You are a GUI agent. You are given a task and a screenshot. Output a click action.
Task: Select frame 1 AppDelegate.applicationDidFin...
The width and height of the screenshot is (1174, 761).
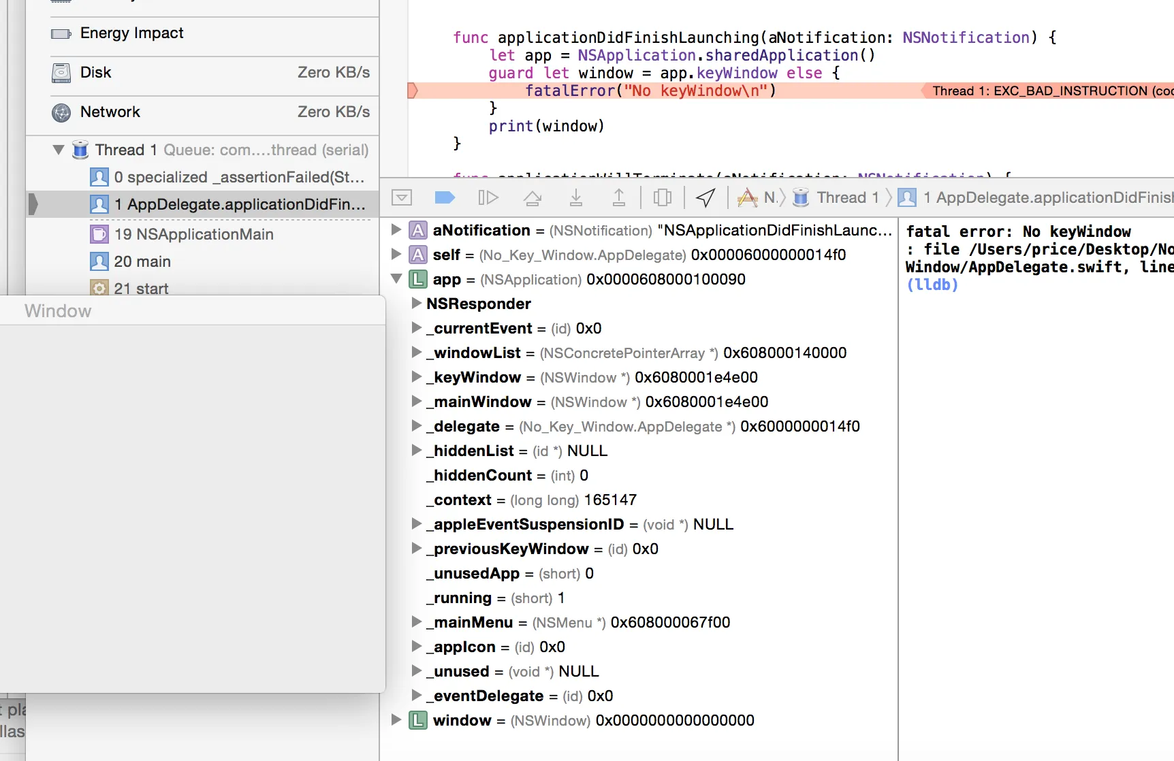click(202, 204)
